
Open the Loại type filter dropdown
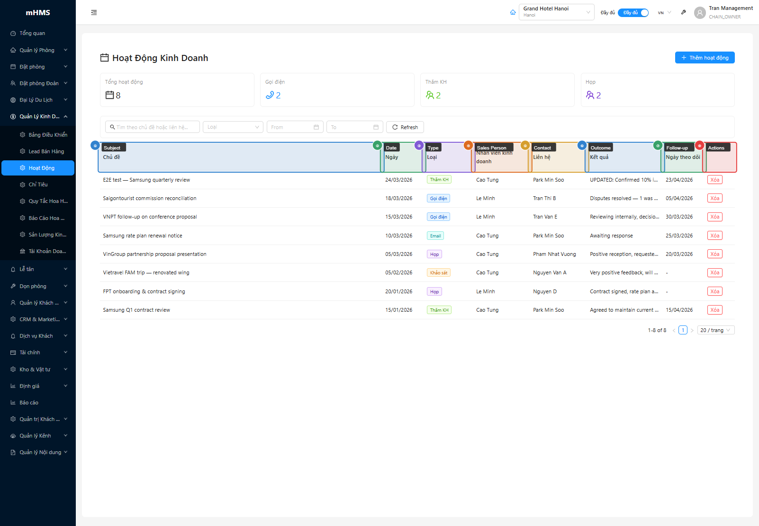tap(233, 127)
